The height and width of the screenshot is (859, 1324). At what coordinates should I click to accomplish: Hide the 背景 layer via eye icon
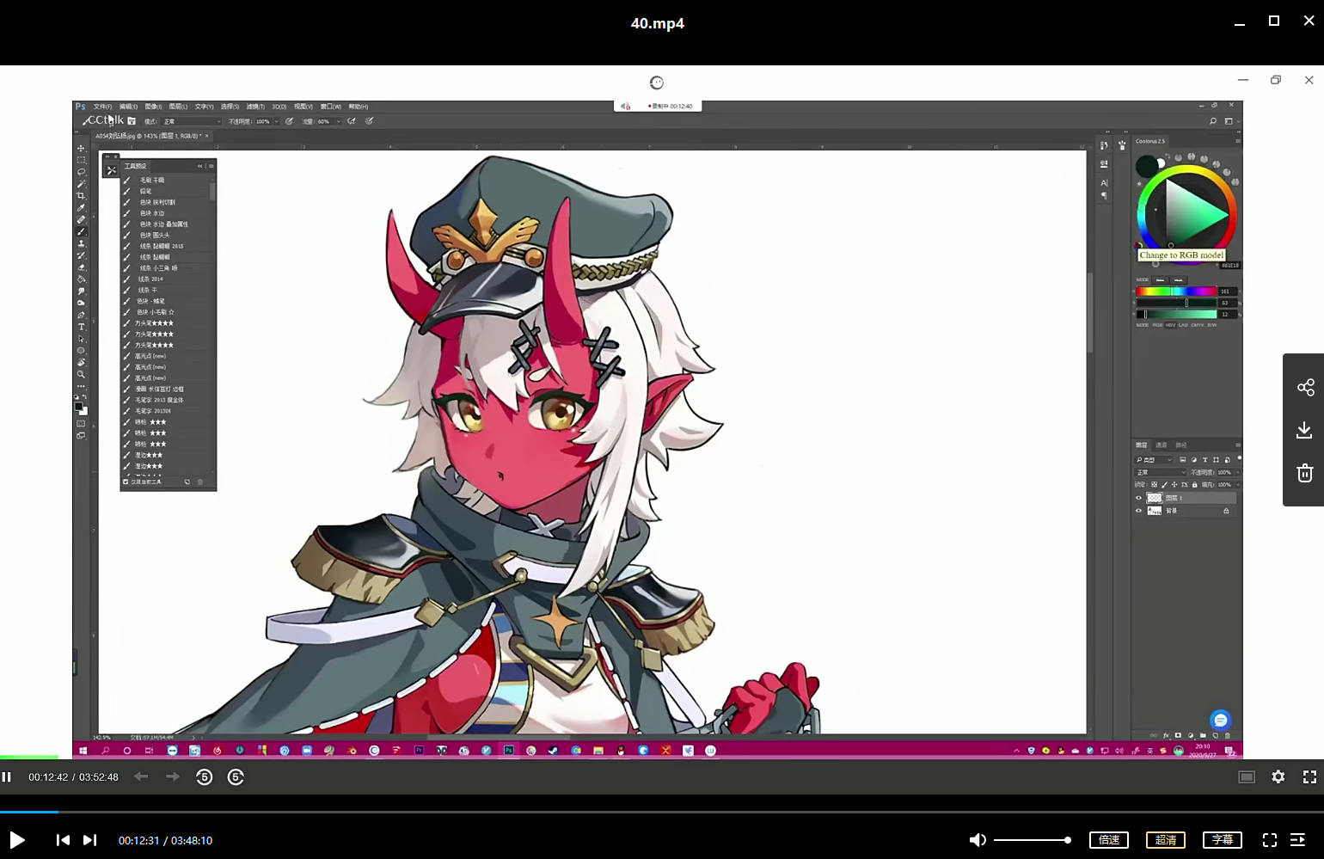(1139, 511)
